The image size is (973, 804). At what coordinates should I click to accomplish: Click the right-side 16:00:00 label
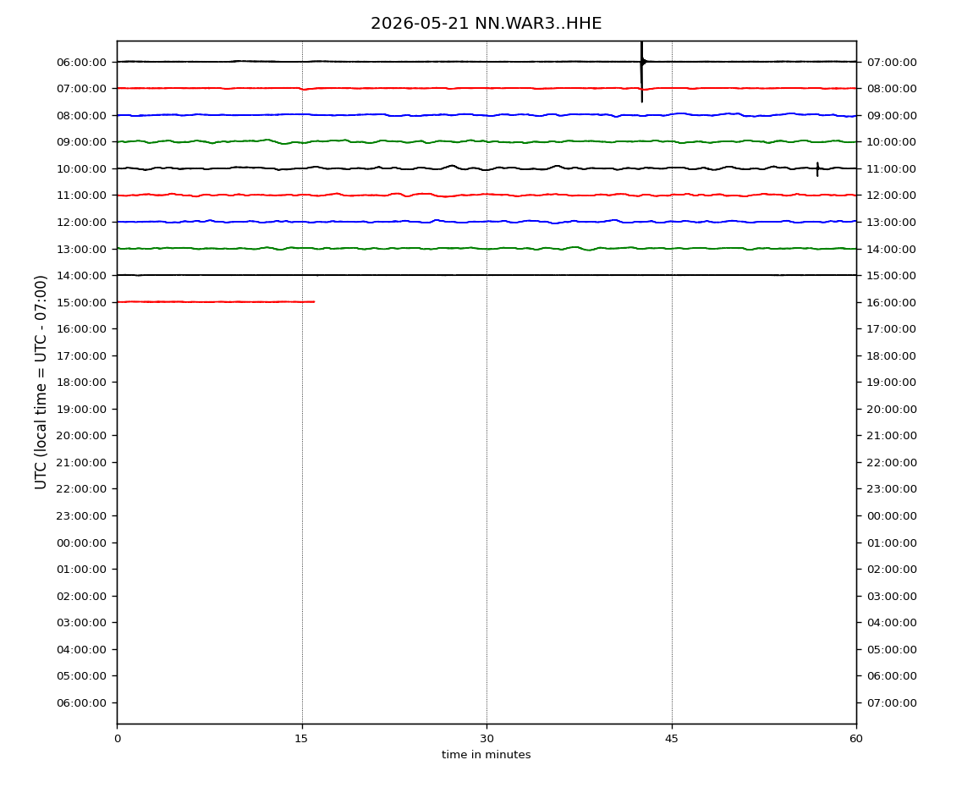(891, 302)
